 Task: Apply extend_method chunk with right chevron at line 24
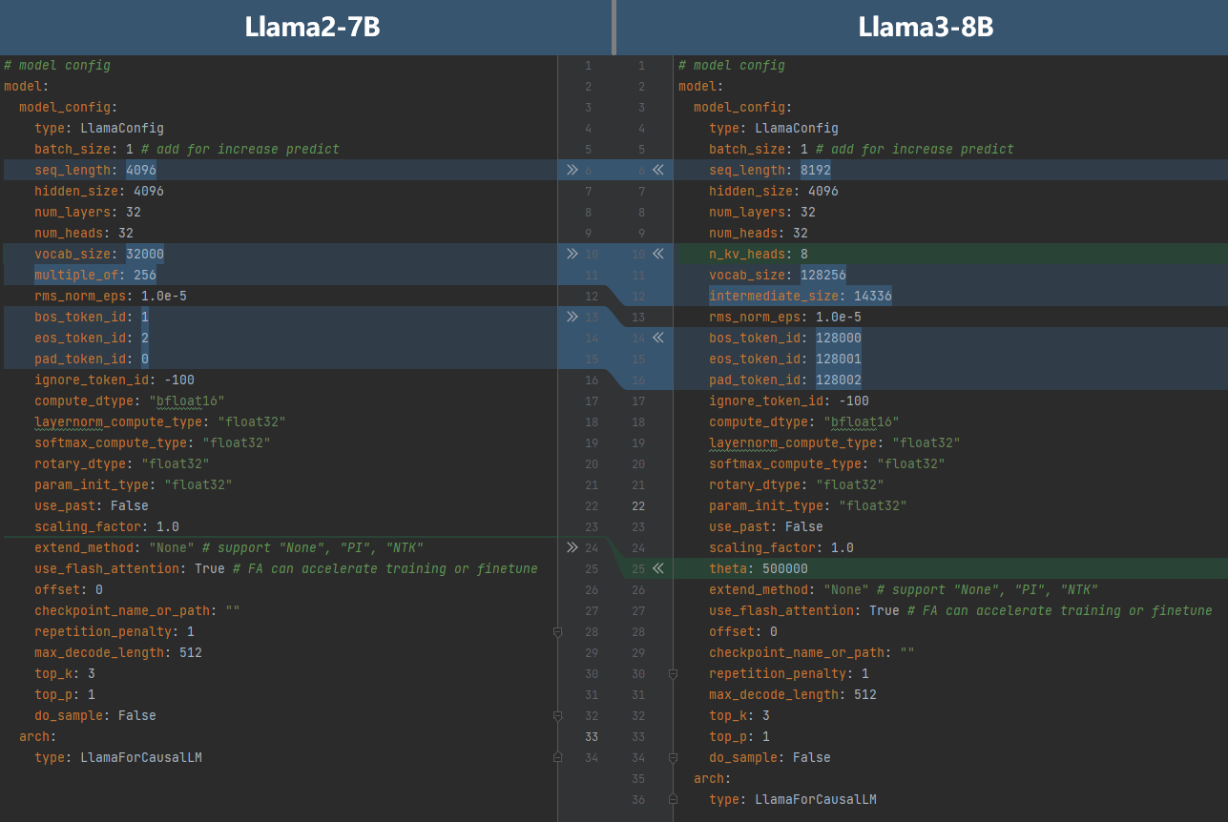572,547
